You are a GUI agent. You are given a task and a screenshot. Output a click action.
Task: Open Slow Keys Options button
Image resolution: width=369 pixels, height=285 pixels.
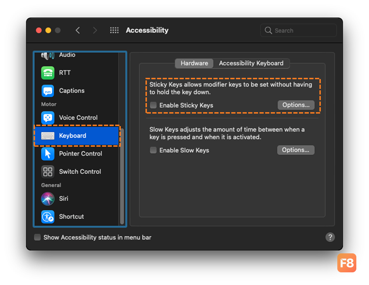(x=296, y=150)
